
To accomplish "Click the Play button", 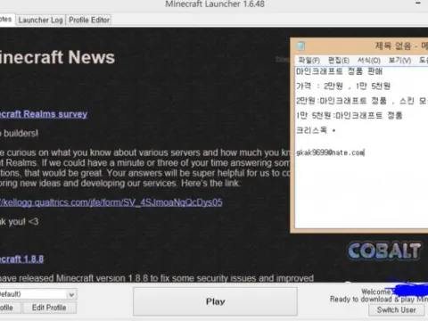I will coord(215,301).
